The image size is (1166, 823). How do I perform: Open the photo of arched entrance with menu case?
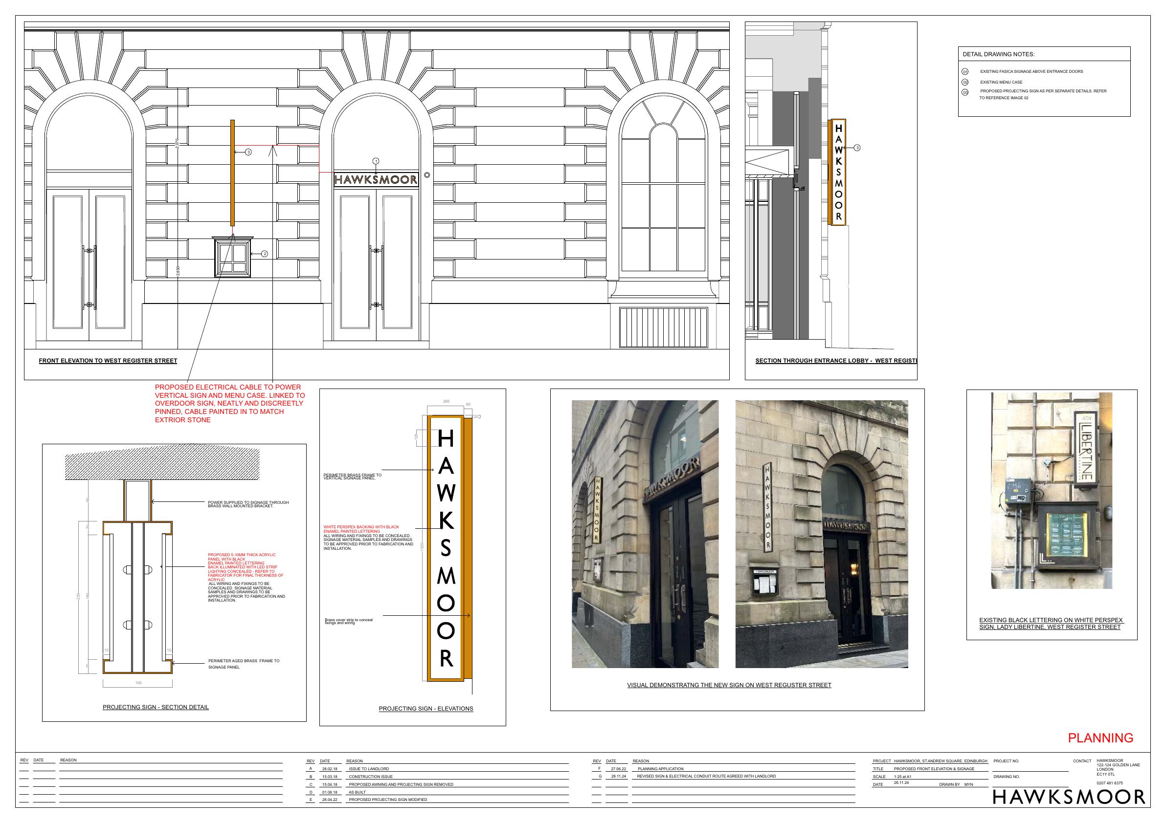coord(822,534)
